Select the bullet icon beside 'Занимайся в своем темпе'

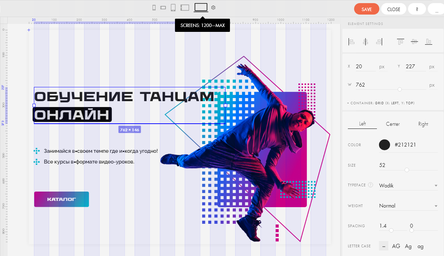(x=37, y=151)
